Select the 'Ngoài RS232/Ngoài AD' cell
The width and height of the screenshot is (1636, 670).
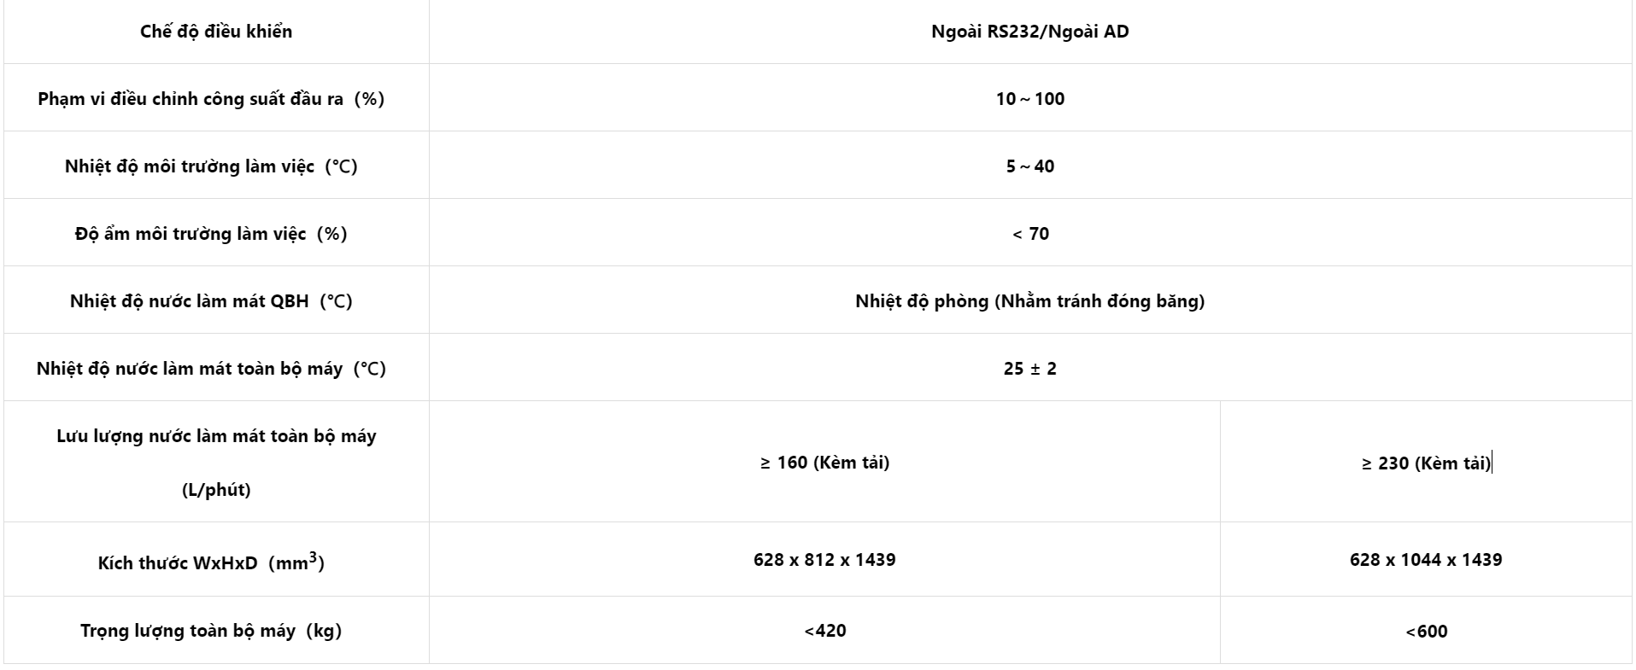(x=1030, y=32)
